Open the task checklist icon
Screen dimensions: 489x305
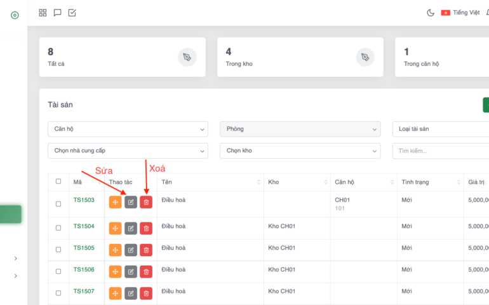[72, 13]
